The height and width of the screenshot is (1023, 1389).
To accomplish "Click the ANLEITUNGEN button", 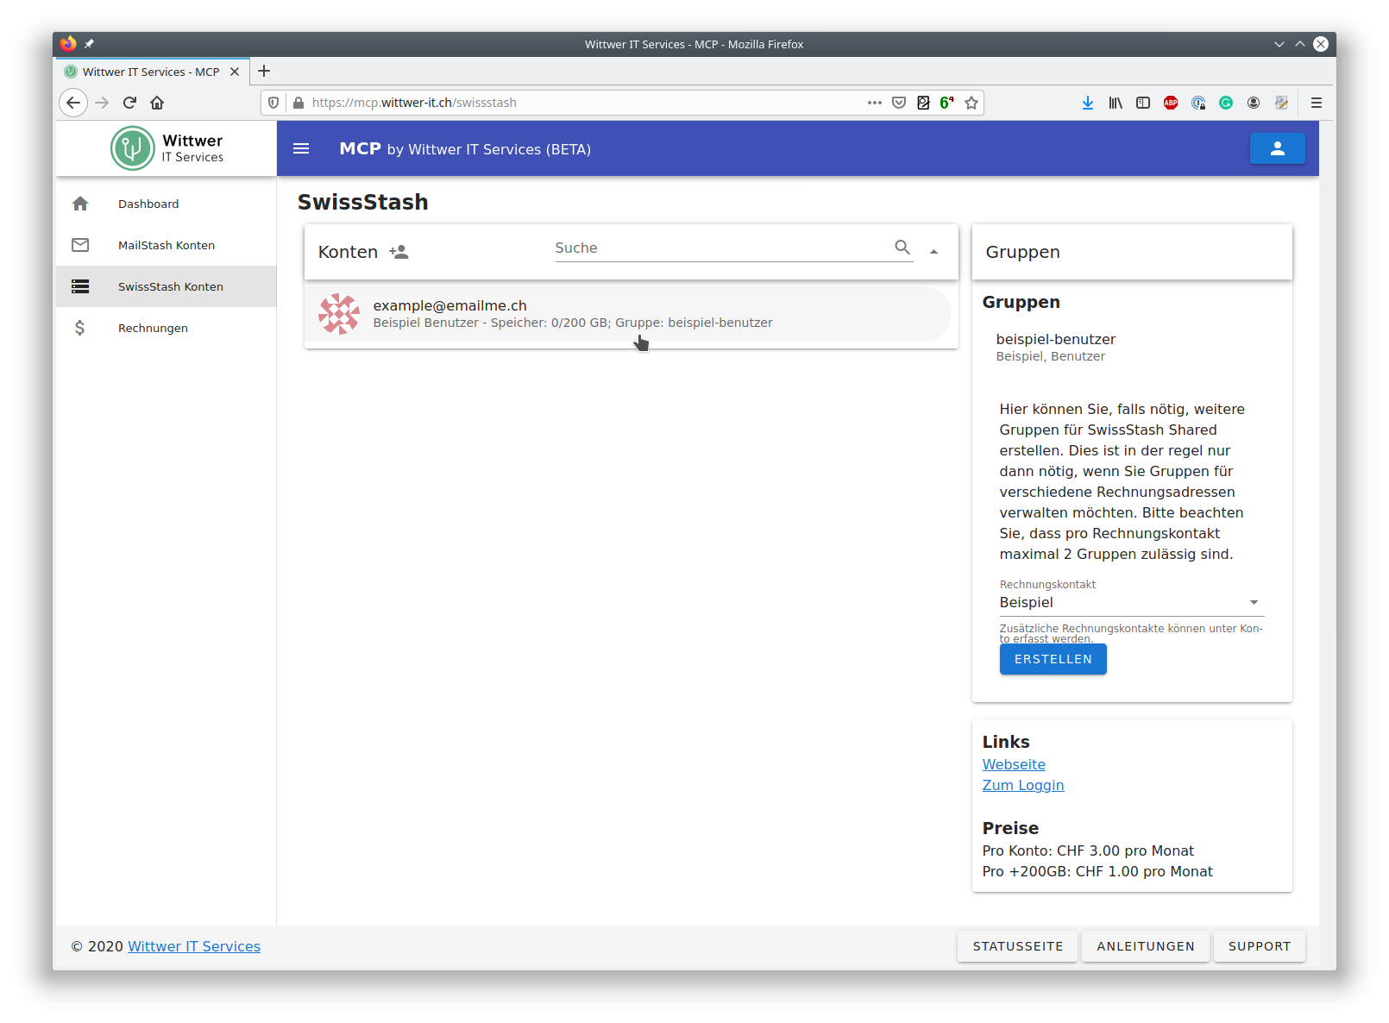I will pyautogui.click(x=1146, y=946).
